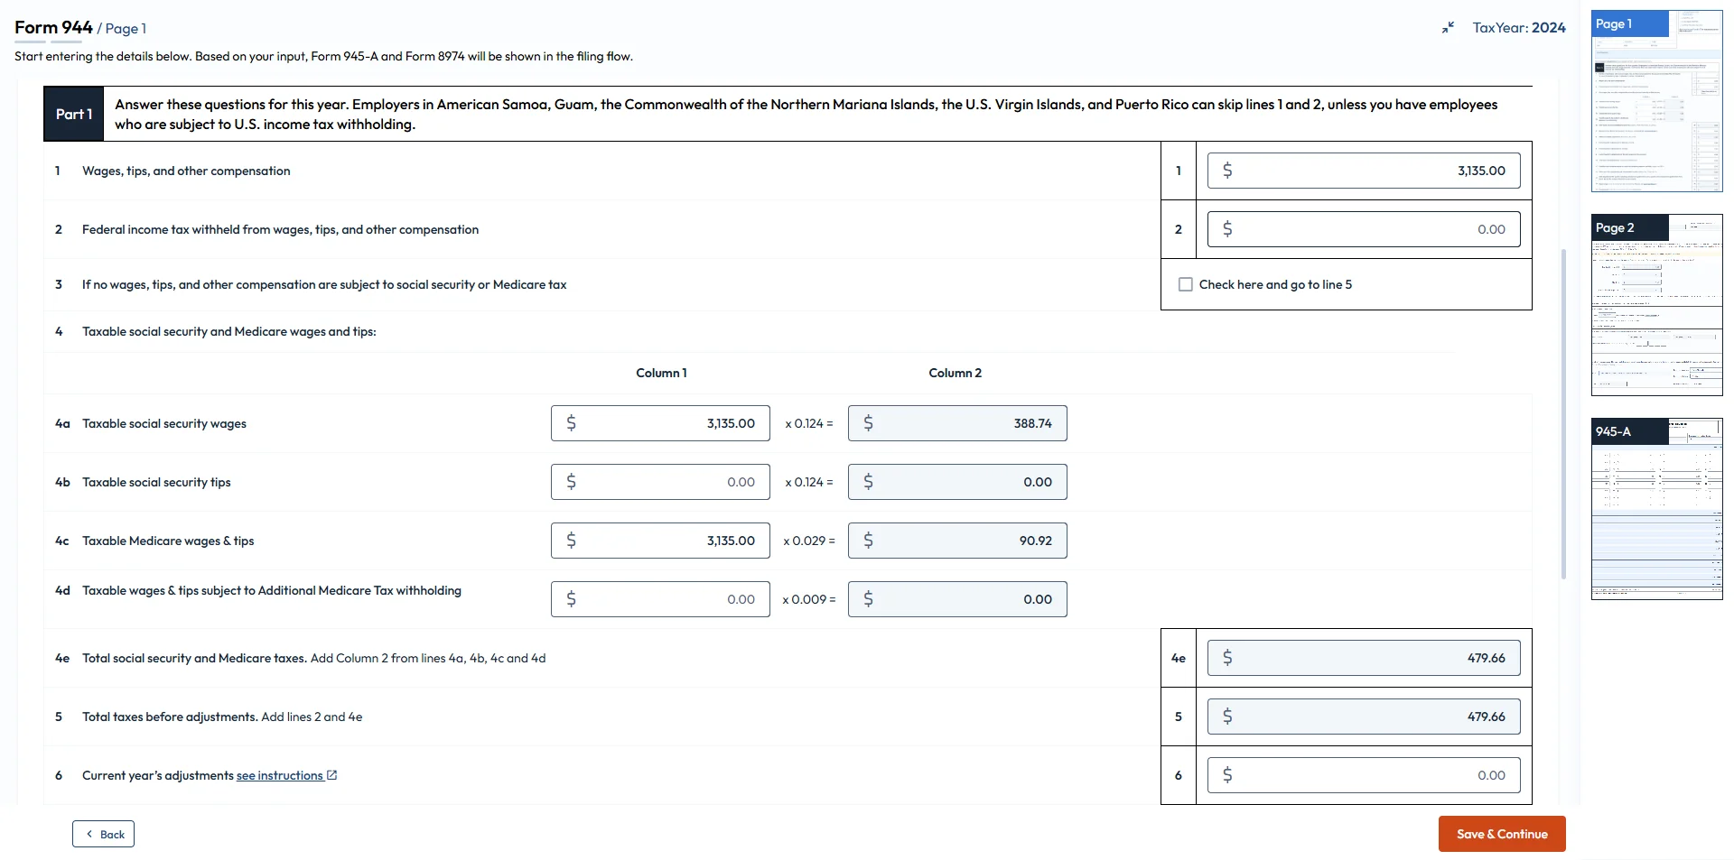Viewport: 1734px width, 860px height.
Task: Click 'Wages, tips, and other compensation' label
Action: click(186, 171)
